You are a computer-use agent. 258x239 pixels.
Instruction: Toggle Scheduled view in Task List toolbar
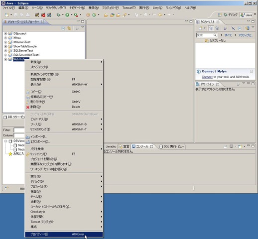click(217, 28)
